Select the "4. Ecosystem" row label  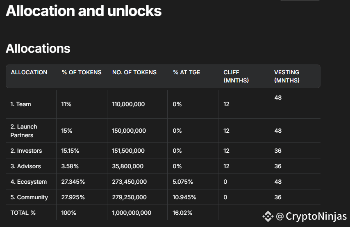point(29,182)
